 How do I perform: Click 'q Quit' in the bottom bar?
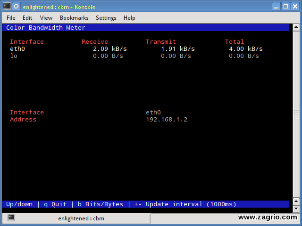(x=55, y=204)
